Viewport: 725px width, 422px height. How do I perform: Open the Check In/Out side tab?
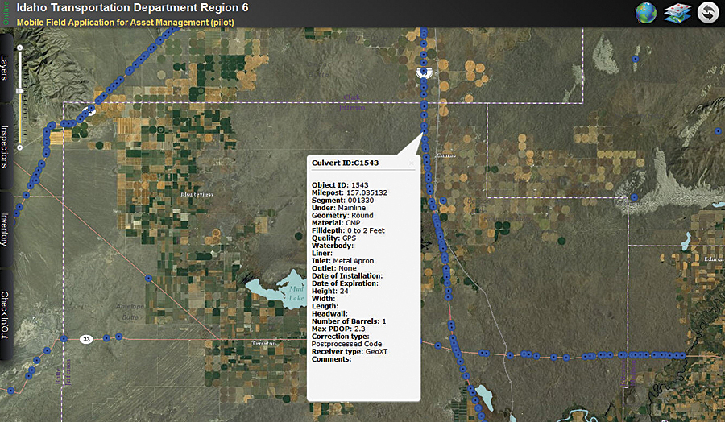5,315
